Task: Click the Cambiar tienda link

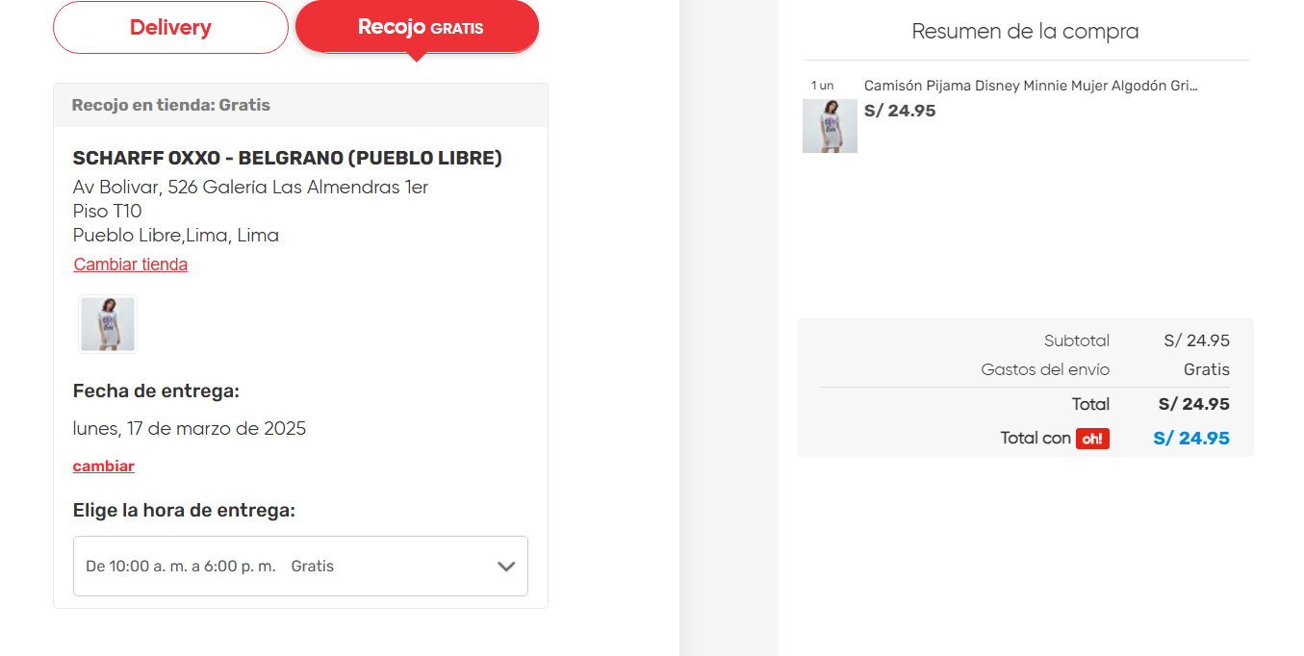Action: click(x=131, y=265)
